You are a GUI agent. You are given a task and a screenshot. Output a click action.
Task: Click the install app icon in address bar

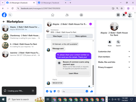(113, 8)
